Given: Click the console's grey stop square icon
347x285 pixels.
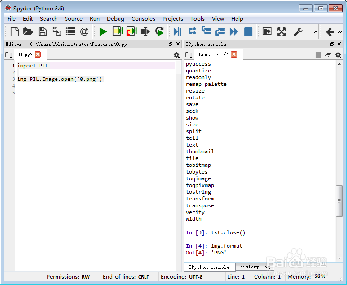Looking at the screenshot, I should (318, 55).
